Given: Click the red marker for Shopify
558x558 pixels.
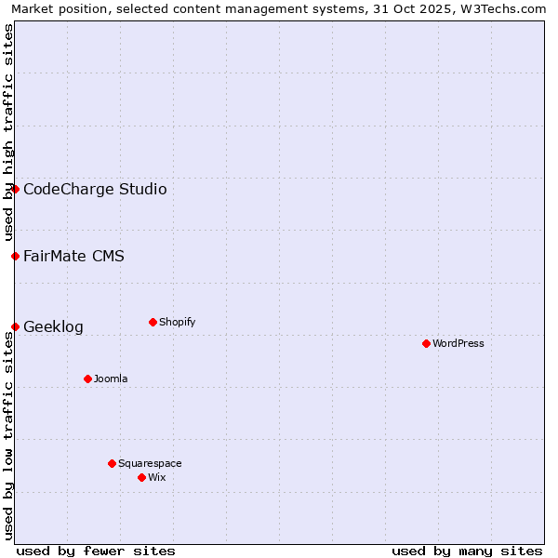Looking at the screenshot, I should pyautogui.click(x=153, y=322).
